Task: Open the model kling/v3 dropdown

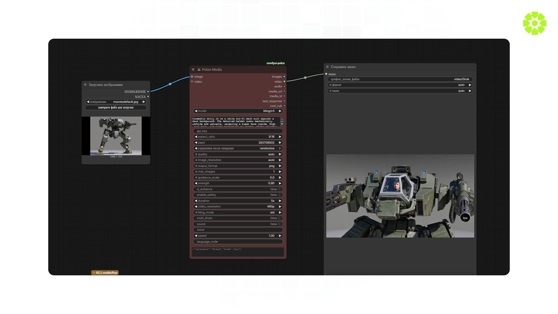Action: coord(238,111)
